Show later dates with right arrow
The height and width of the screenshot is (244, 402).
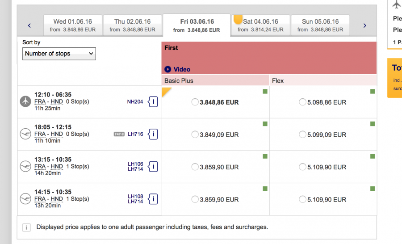coord(364,25)
